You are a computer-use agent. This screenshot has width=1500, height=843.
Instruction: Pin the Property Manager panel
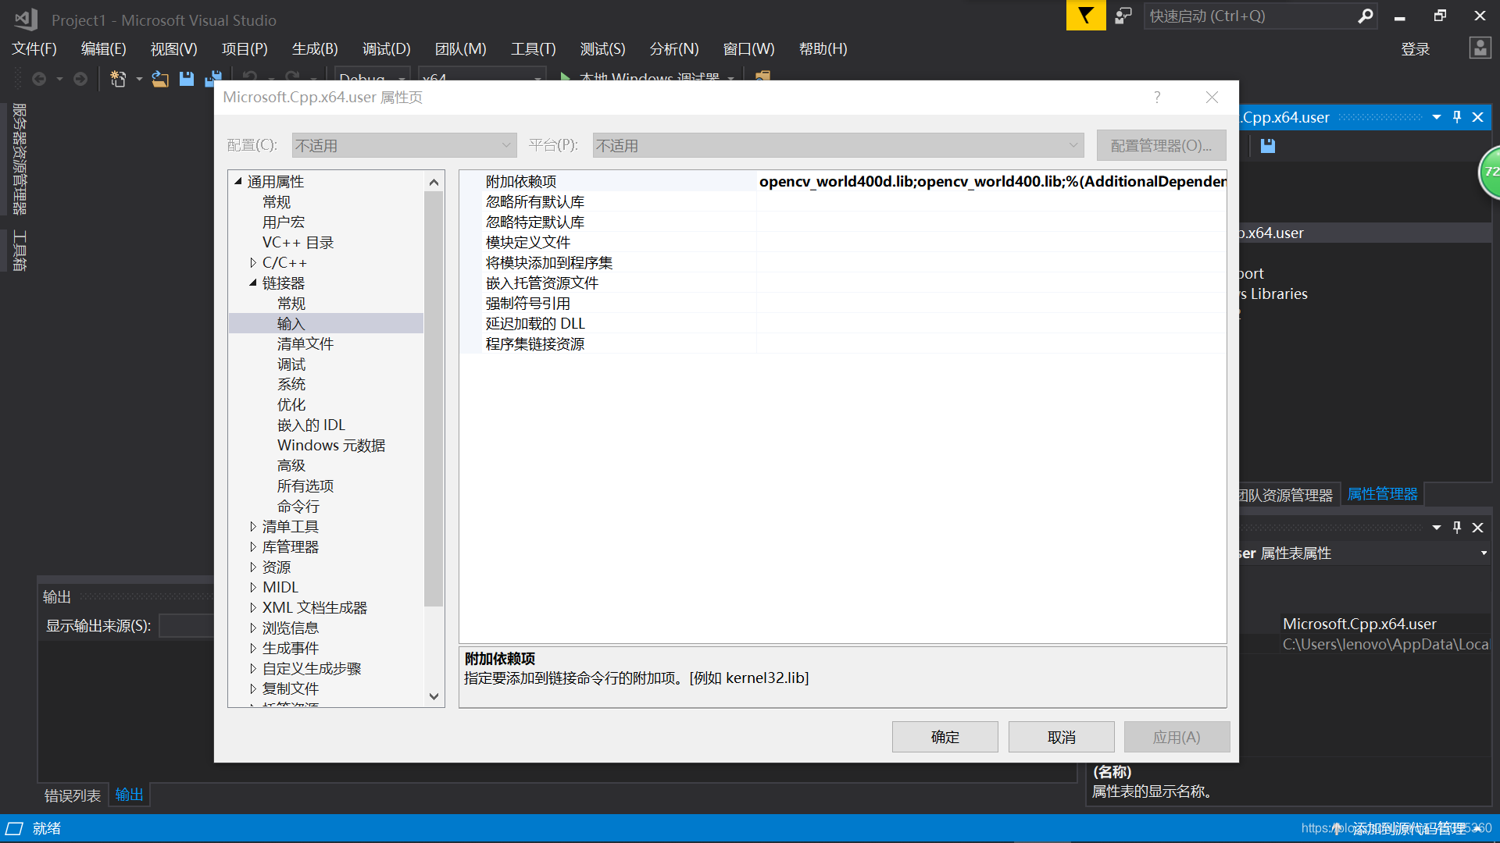point(1457,117)
